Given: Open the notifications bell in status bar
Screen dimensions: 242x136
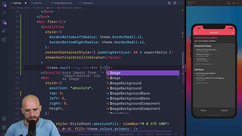Looking at the screenshot, I should pos(181,134).
